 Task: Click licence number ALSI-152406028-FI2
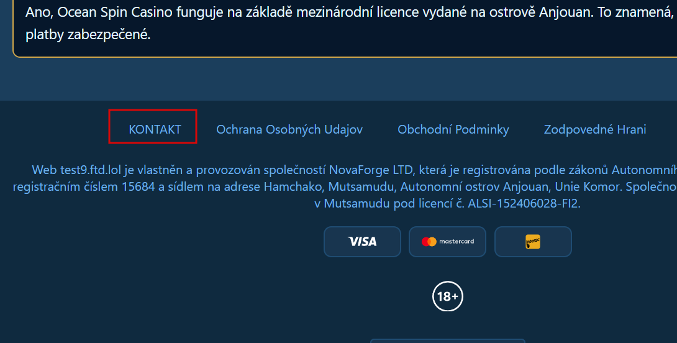[524, 203]
